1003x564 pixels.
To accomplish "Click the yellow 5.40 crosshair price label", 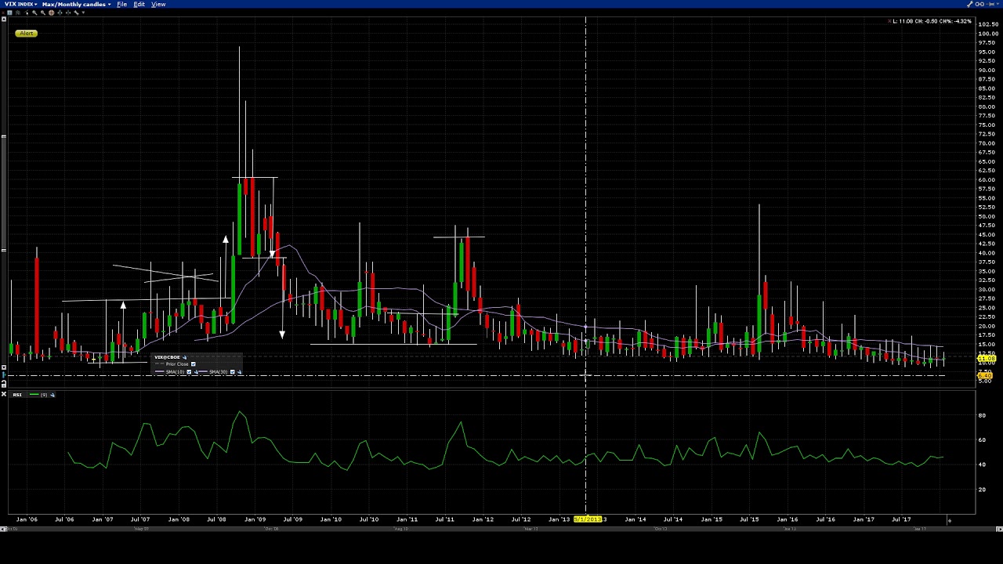I will (x=986, y=376).
